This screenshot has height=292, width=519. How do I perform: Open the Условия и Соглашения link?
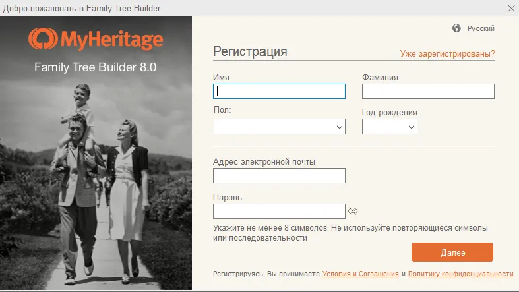click(361, 274)
